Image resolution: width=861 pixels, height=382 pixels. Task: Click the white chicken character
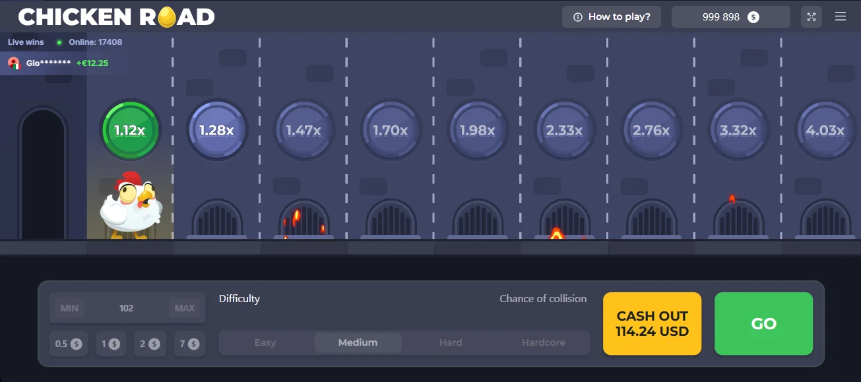(x=131, y=205)
